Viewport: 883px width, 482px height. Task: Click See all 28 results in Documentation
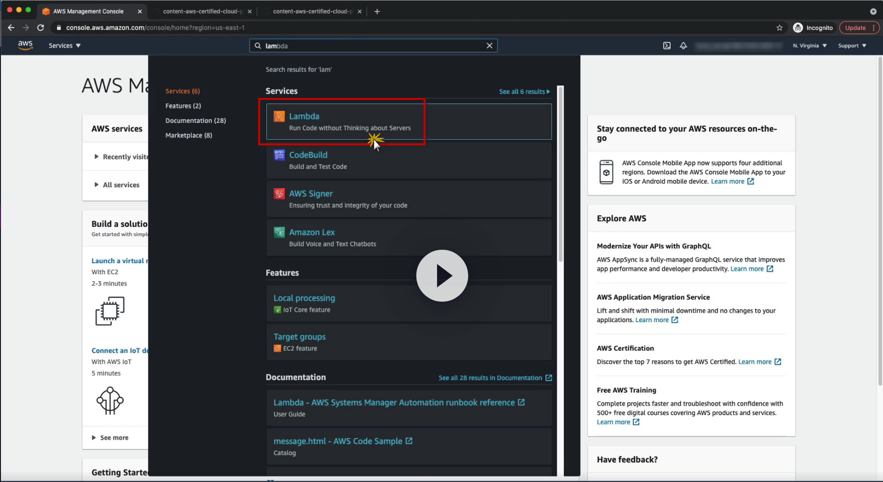(x=495, y=378)
